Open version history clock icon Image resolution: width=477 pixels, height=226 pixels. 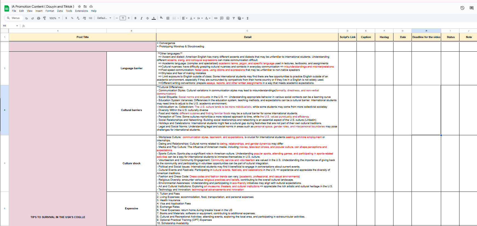(x=462, y=8)
